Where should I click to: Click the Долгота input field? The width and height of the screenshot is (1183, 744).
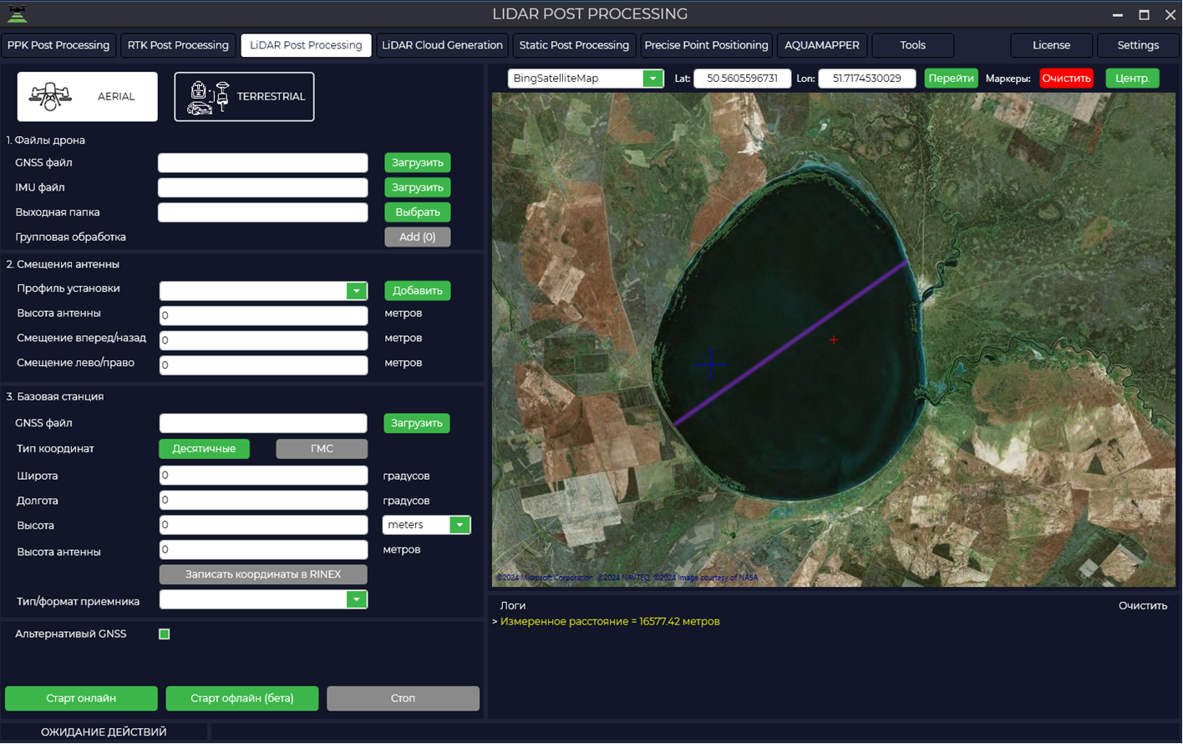[x=263, y=501]
